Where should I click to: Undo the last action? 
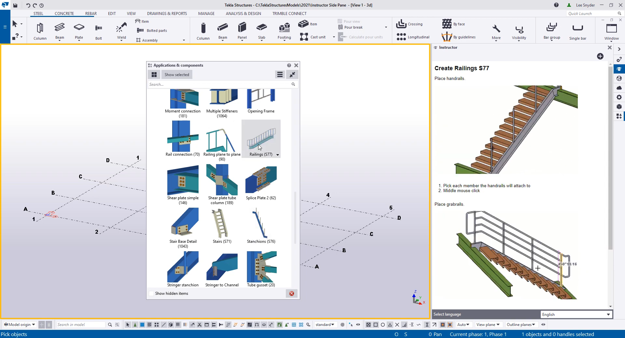[28, 5]
